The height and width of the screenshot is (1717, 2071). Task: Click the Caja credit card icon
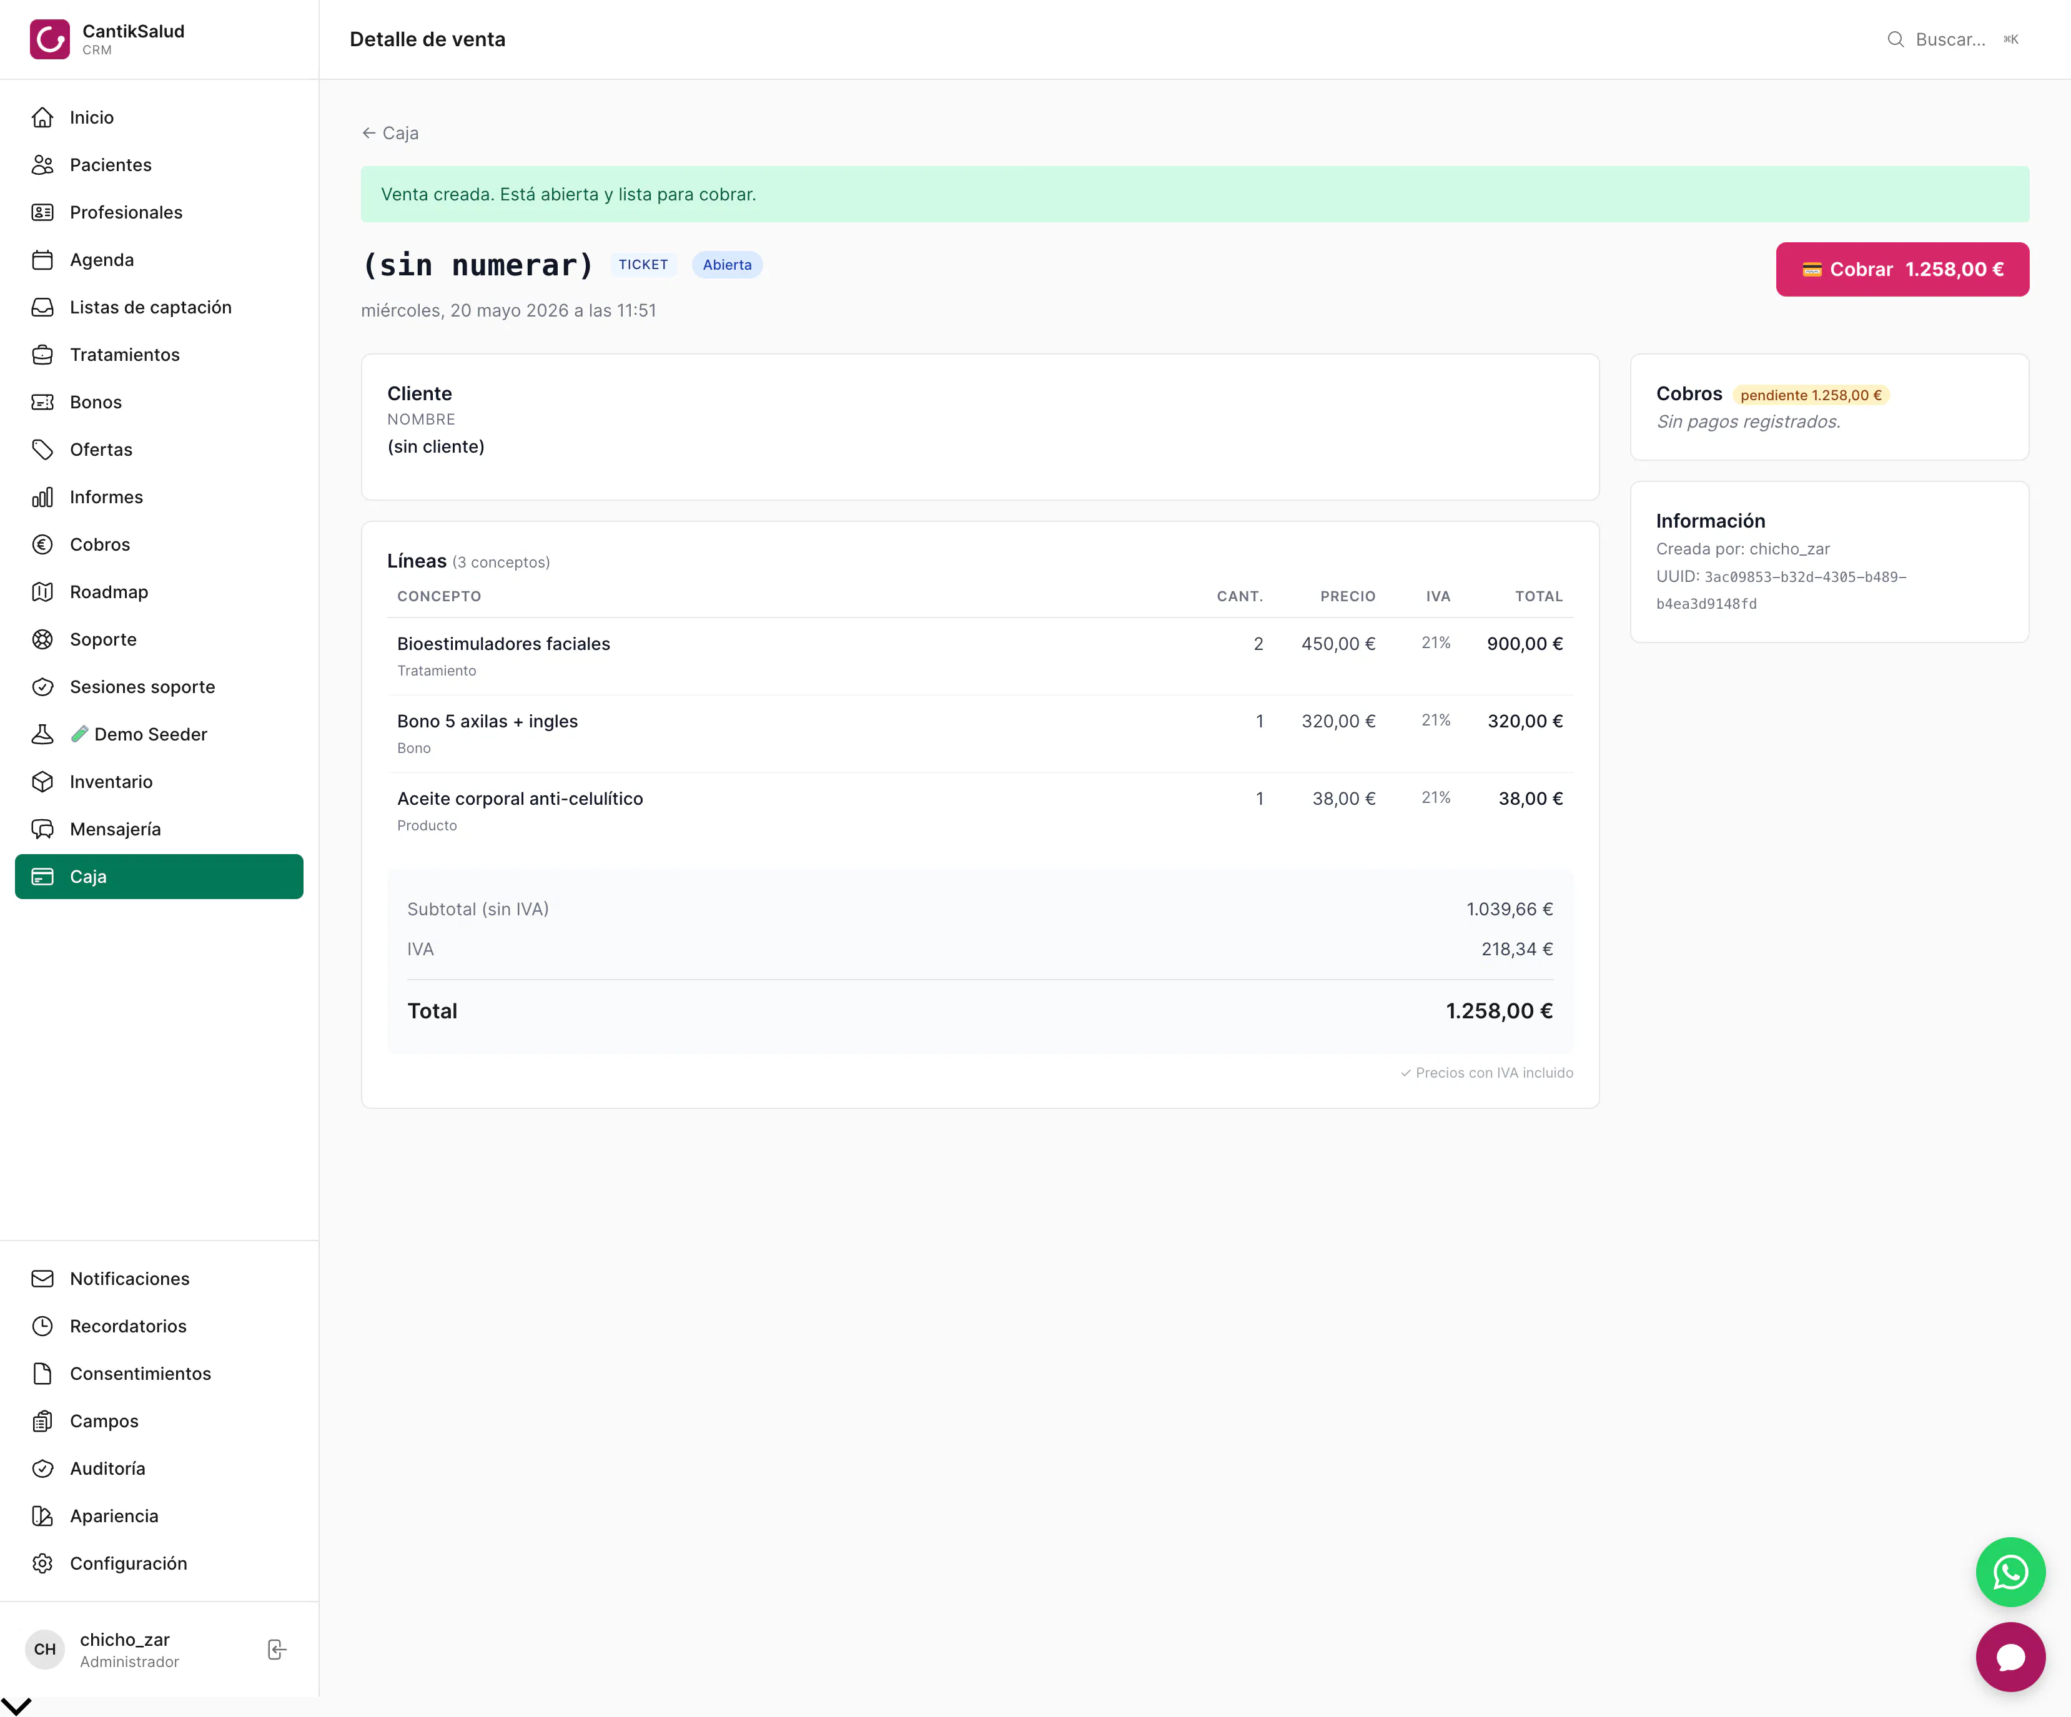42,876
